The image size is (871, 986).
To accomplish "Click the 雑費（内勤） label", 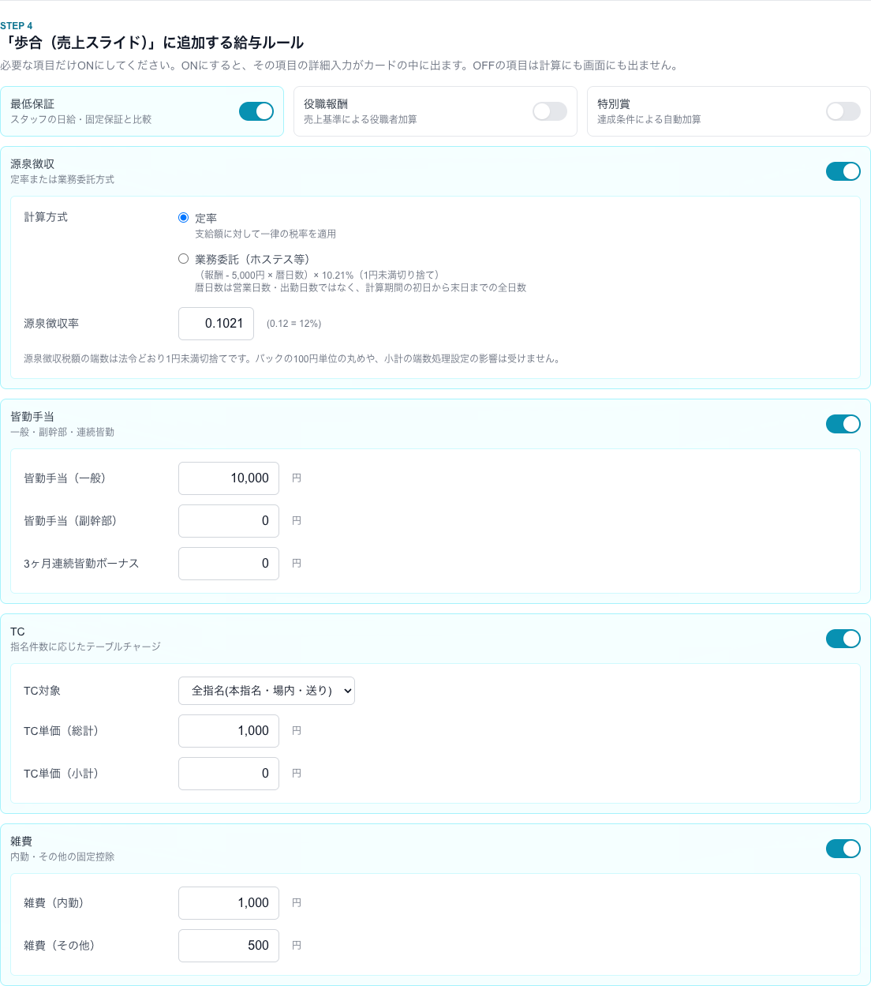I will point(54,903).
